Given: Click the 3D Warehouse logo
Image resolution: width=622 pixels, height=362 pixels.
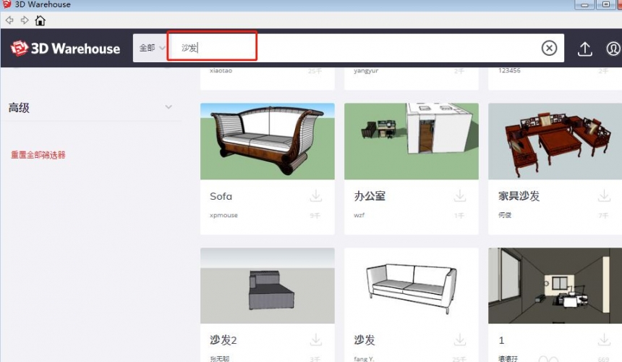Looking at the screenshot, I should point(65,49).
